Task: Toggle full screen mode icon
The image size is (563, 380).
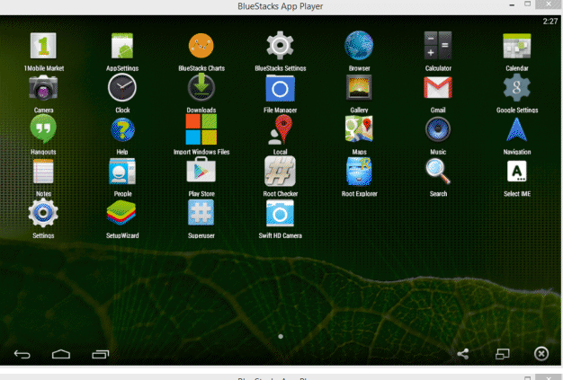Action: 503,354
